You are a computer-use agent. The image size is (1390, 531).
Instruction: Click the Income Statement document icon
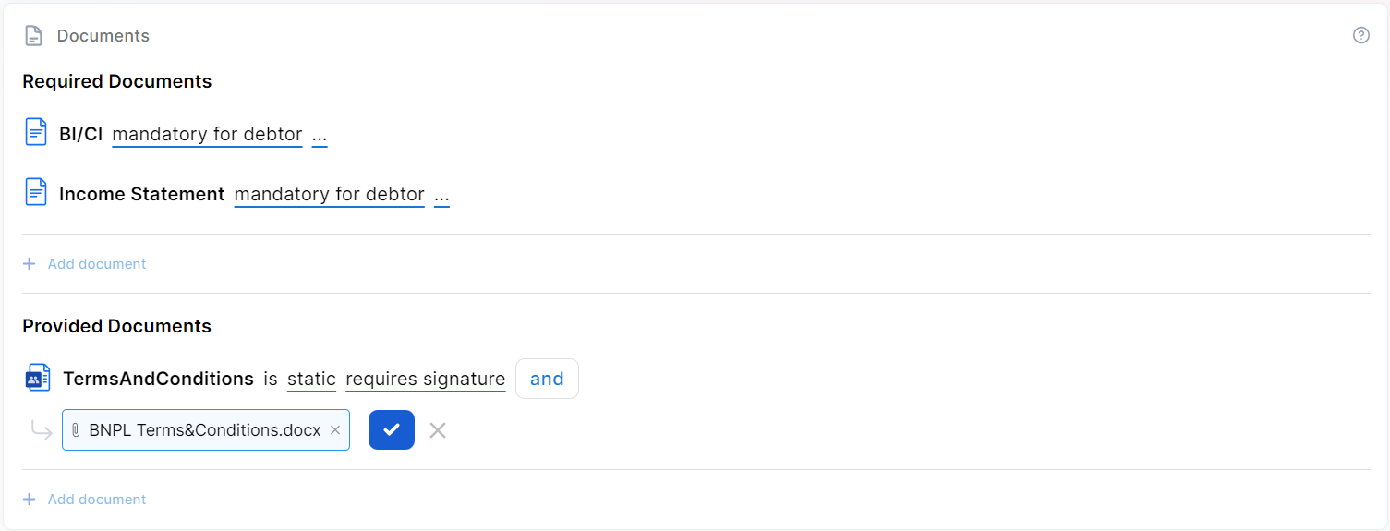pos(35,193)
